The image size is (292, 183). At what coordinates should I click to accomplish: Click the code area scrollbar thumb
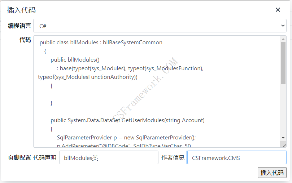tap(283, 63)
